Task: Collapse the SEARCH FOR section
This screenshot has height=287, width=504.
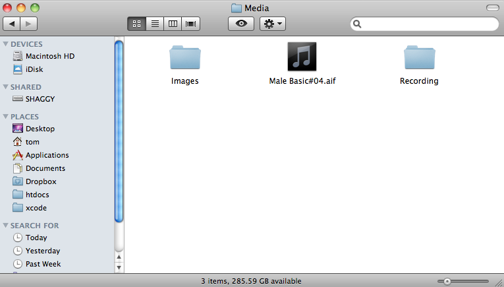Action: point(6,226)
